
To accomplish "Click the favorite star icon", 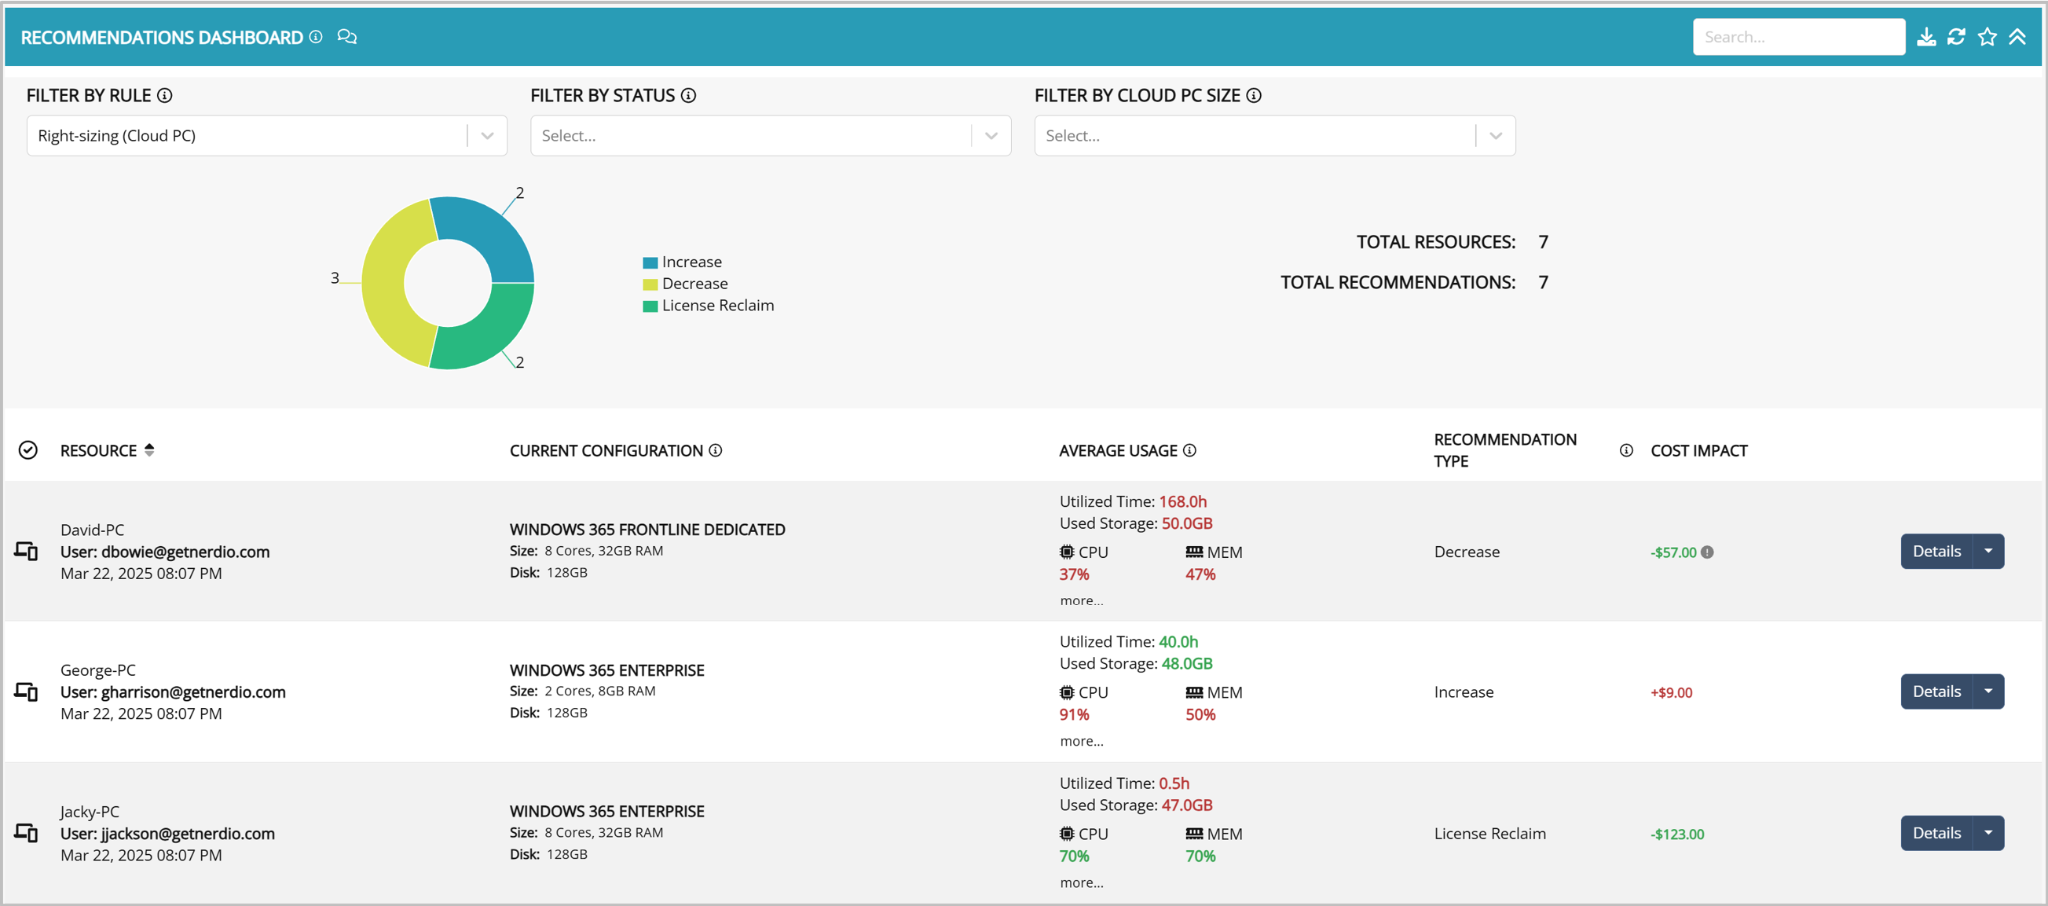I will 1987,37.
